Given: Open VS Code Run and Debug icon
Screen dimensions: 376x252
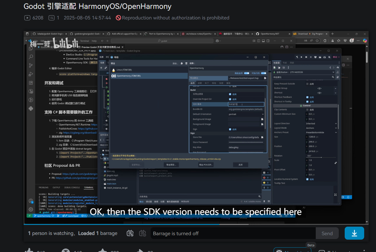Looking at the screenshot, I should [31, 74].
